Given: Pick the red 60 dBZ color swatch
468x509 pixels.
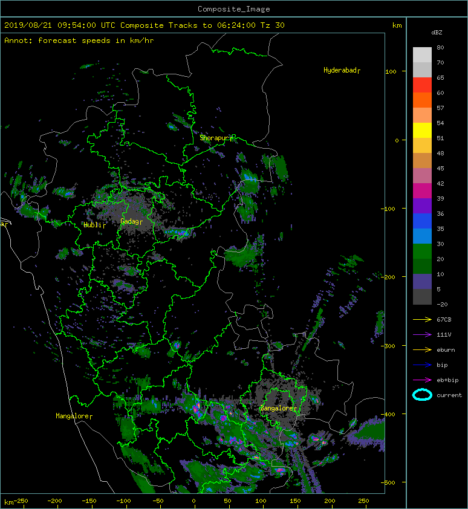Looking at the screenshot, I should coord(422,85).
